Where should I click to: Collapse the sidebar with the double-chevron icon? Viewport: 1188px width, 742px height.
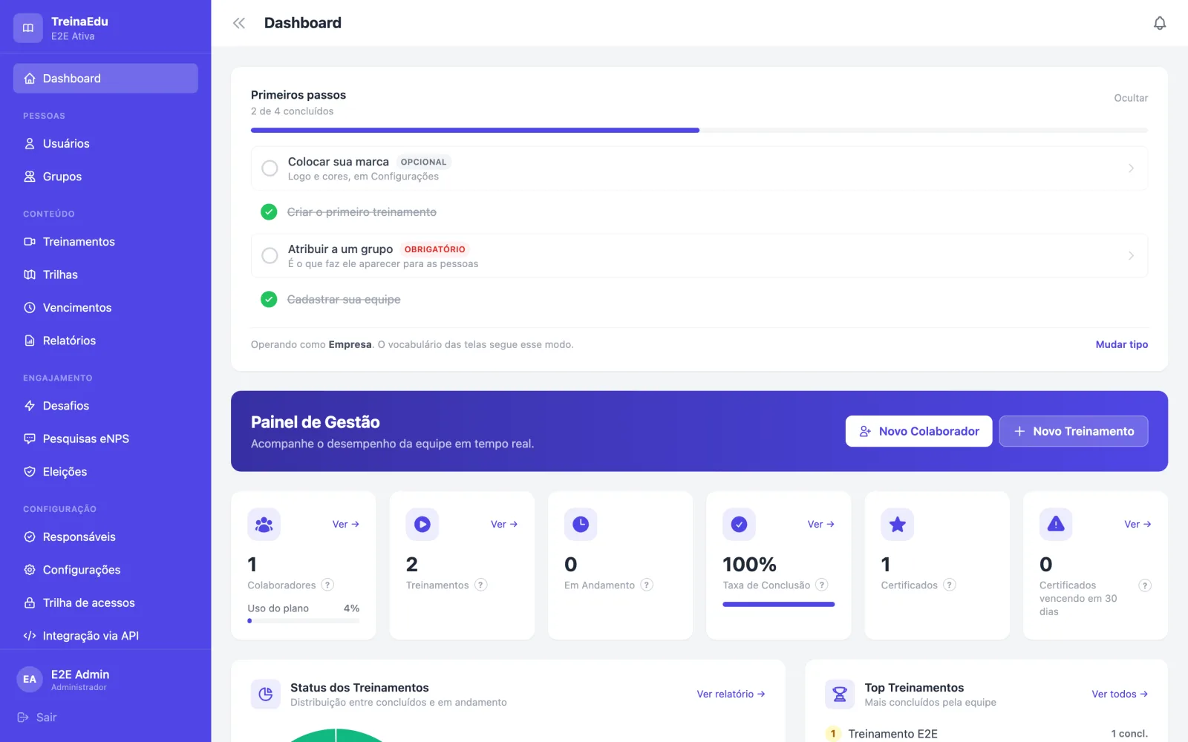(239, 23)
